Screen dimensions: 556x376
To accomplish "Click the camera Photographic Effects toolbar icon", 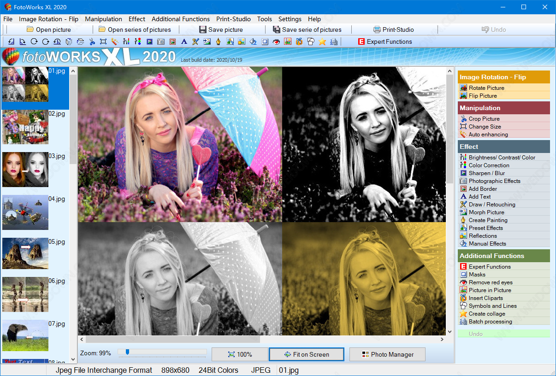I will point(161,41).
